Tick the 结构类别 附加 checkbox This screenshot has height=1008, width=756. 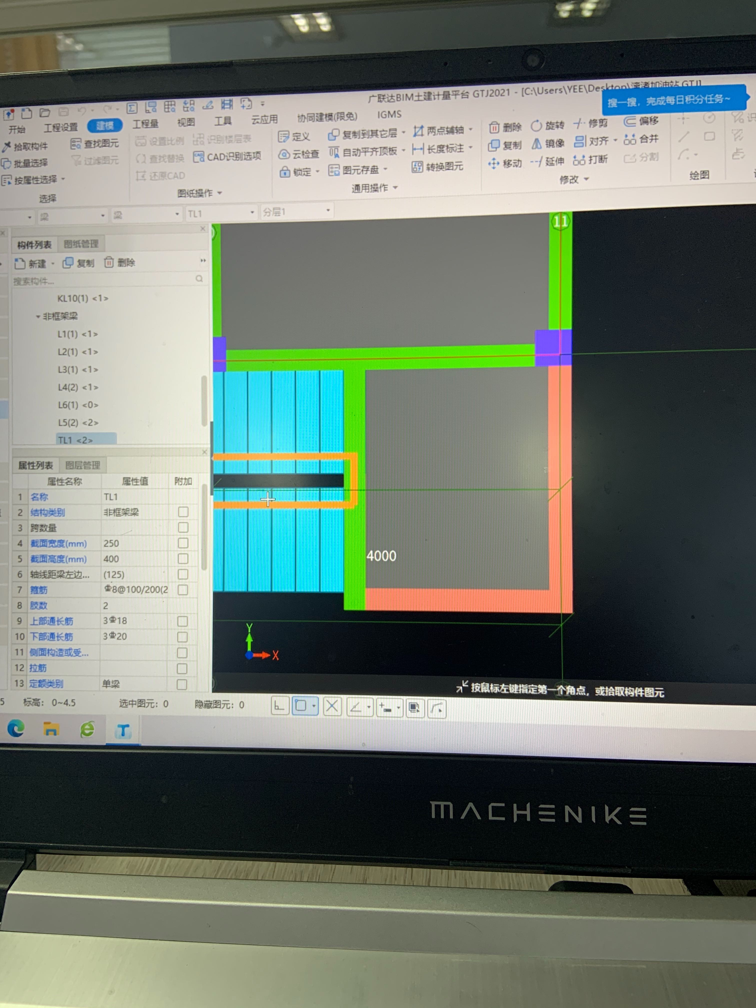[x=183, y=512]
